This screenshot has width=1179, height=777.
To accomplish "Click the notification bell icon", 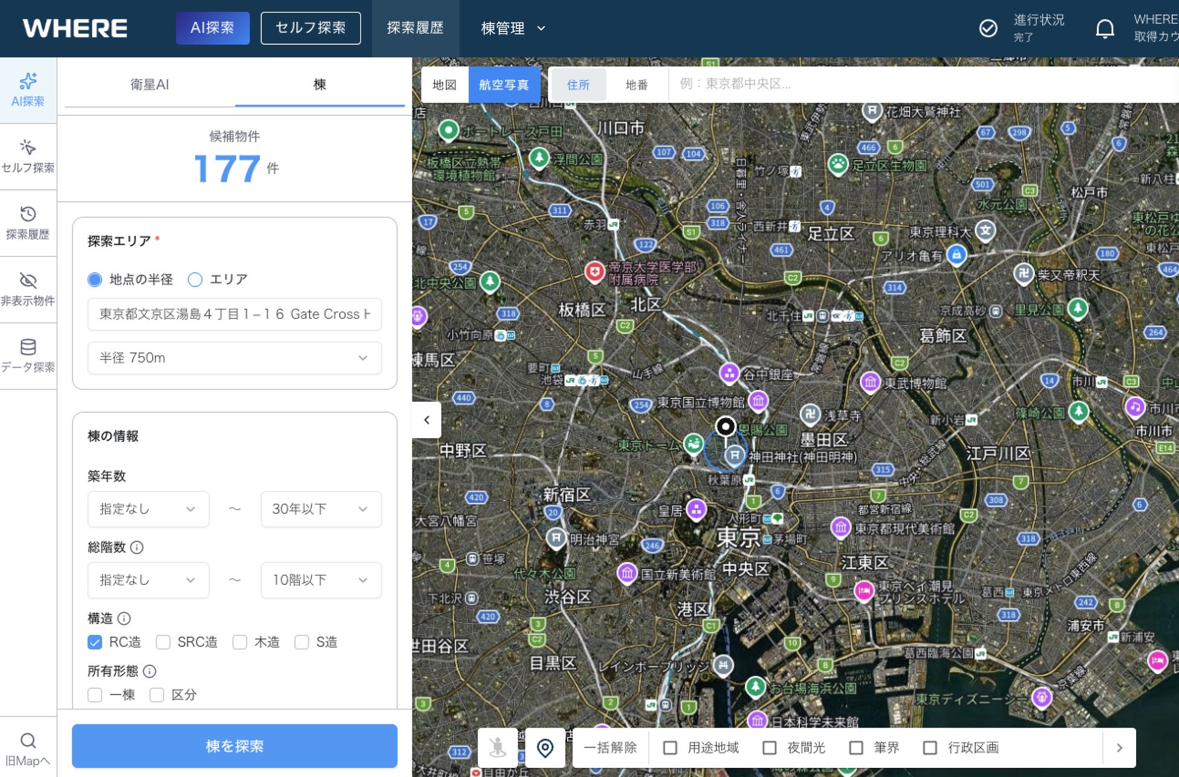I will pos(1105,28).
